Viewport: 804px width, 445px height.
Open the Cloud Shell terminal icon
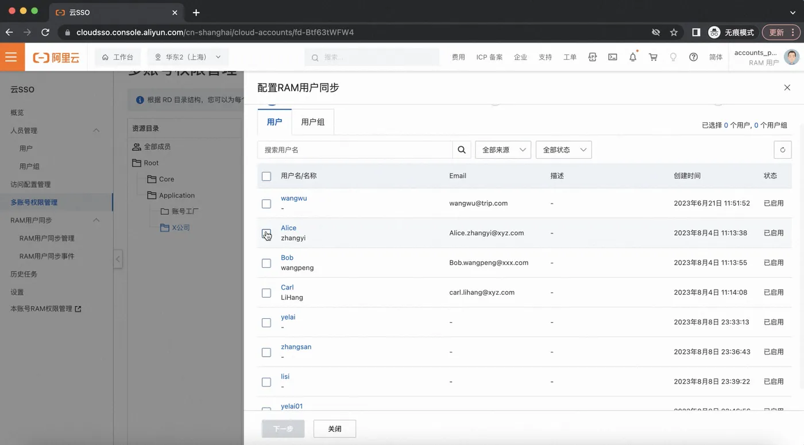point(613,57)
